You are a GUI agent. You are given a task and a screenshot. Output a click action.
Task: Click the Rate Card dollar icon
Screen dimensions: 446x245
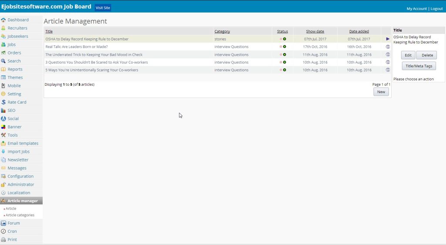pyautogui.click(x=3, y=102)
